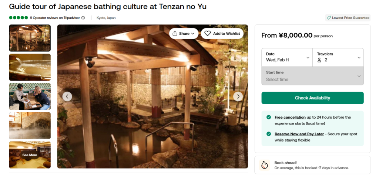Open the Start time selector

coord(312,76)
